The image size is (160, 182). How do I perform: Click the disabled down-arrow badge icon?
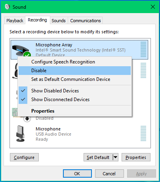(x=27, y=119)
